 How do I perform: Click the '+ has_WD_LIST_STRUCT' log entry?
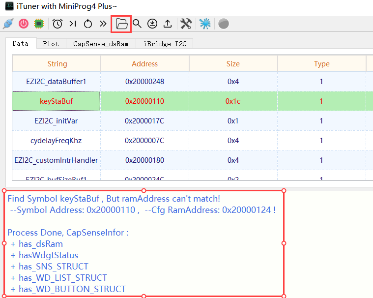59,278
